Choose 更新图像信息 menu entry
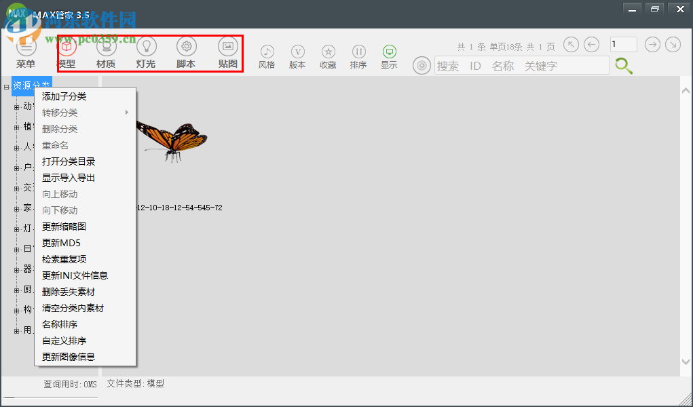The image size is (693, 407). pos(85,357)
